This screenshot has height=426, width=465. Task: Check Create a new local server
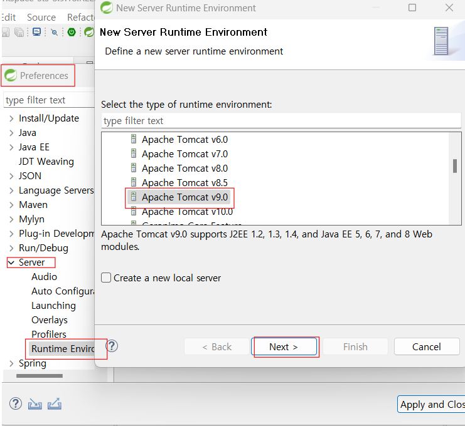click(x=106, y=278)
